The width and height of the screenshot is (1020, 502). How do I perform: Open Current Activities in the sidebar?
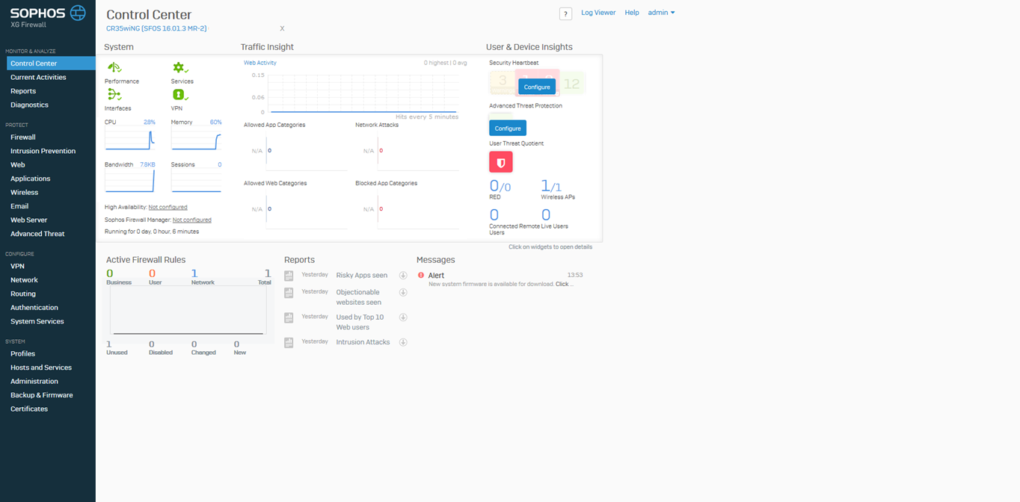38,77
